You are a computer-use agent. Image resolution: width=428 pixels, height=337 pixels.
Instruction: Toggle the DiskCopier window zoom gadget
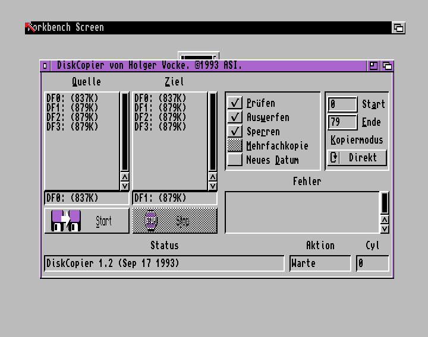pyautogui.click(x=373, y=66)
